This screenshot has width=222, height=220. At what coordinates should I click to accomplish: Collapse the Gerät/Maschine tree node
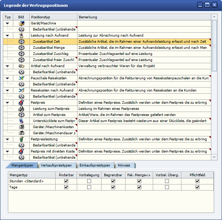point(8,23)
